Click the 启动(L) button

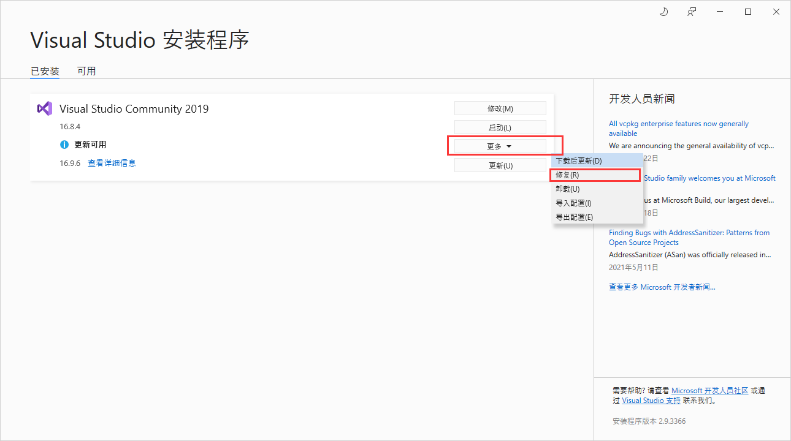click(x=500, y=127)
